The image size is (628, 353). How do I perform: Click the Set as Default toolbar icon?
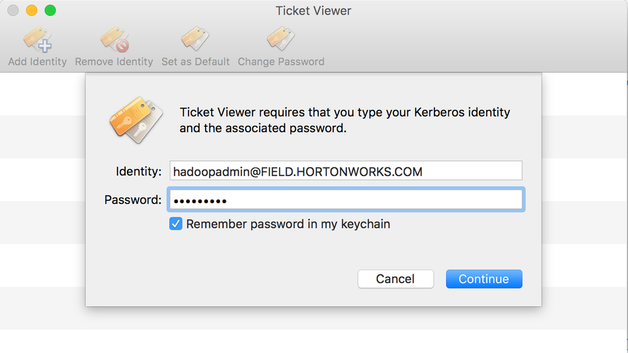[196, 40]
